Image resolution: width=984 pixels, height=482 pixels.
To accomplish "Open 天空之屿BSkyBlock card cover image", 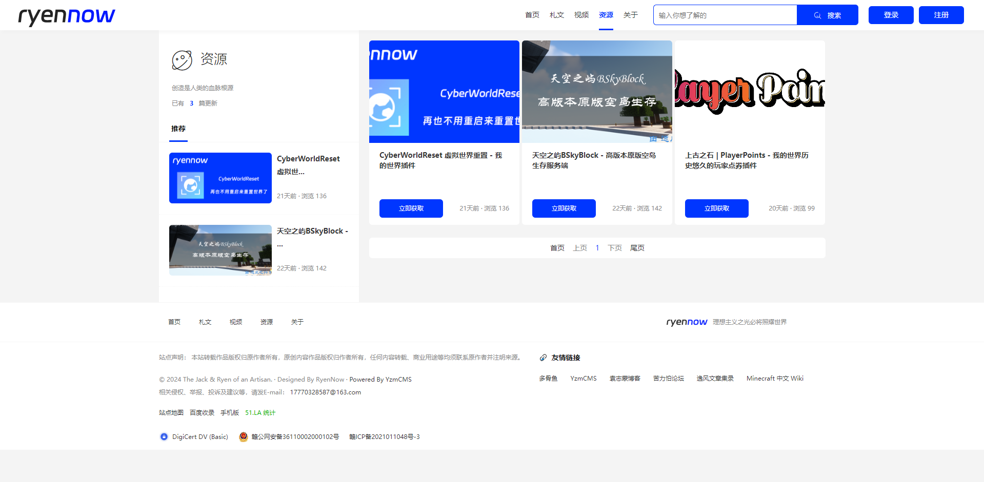I will (597, 92).
